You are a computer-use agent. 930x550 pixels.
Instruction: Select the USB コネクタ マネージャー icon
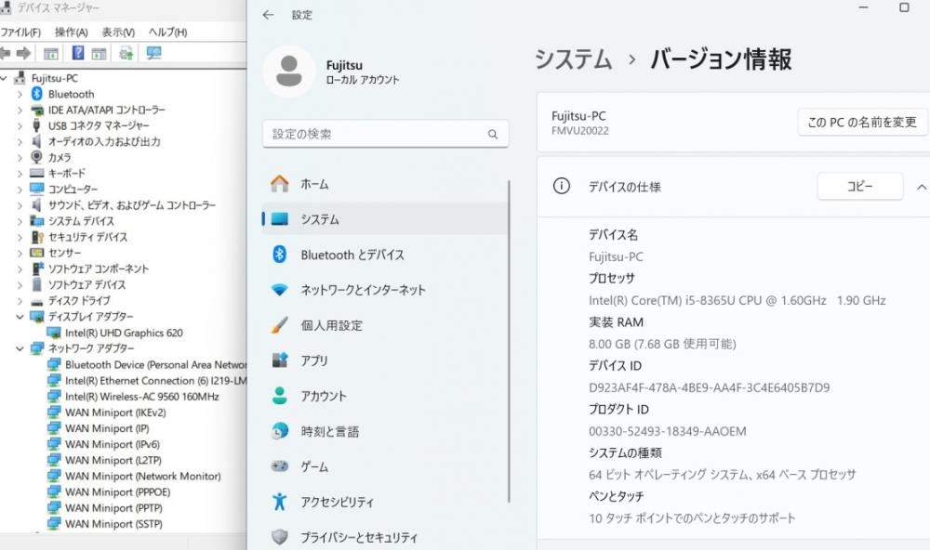(x=37, y=125)
